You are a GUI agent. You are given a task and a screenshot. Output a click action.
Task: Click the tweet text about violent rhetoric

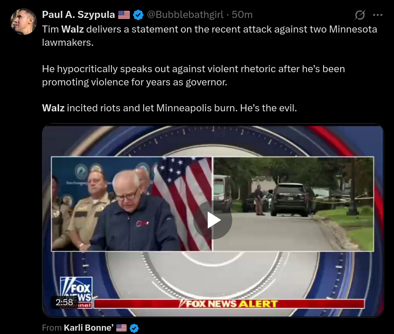pyautogui.click(x=194, y=75)
